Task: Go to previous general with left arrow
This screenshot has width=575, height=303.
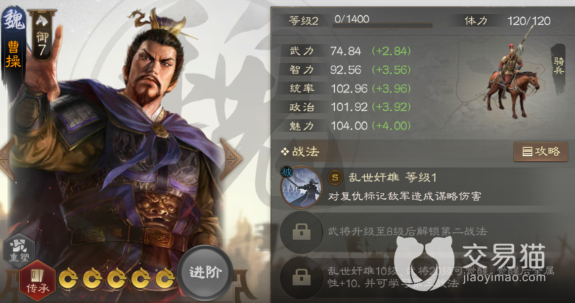Action: (6, 159)
